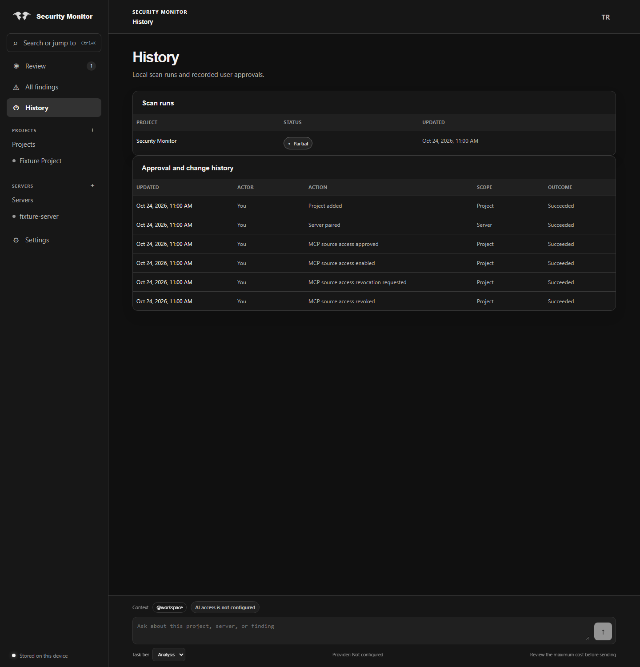The image size is (640, 667).
Task: Click MCP source access approved entry
Action: coord(344,244)
